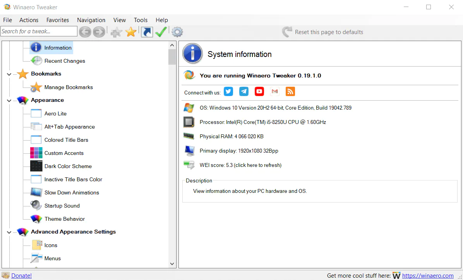Click the Icons item folder icon

(37, 245)
